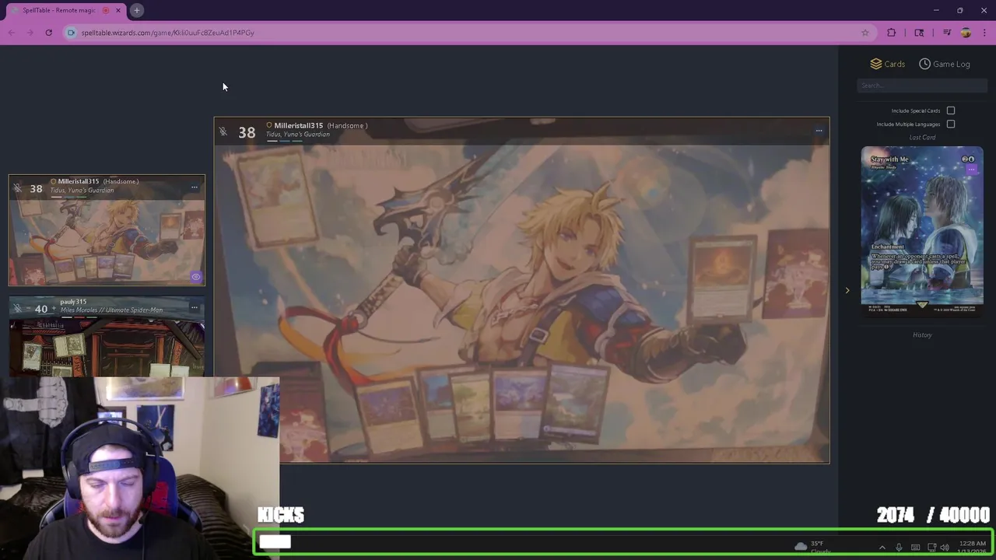
Task: Switch to the Game Log tab
Action: (x=945, y=64)
